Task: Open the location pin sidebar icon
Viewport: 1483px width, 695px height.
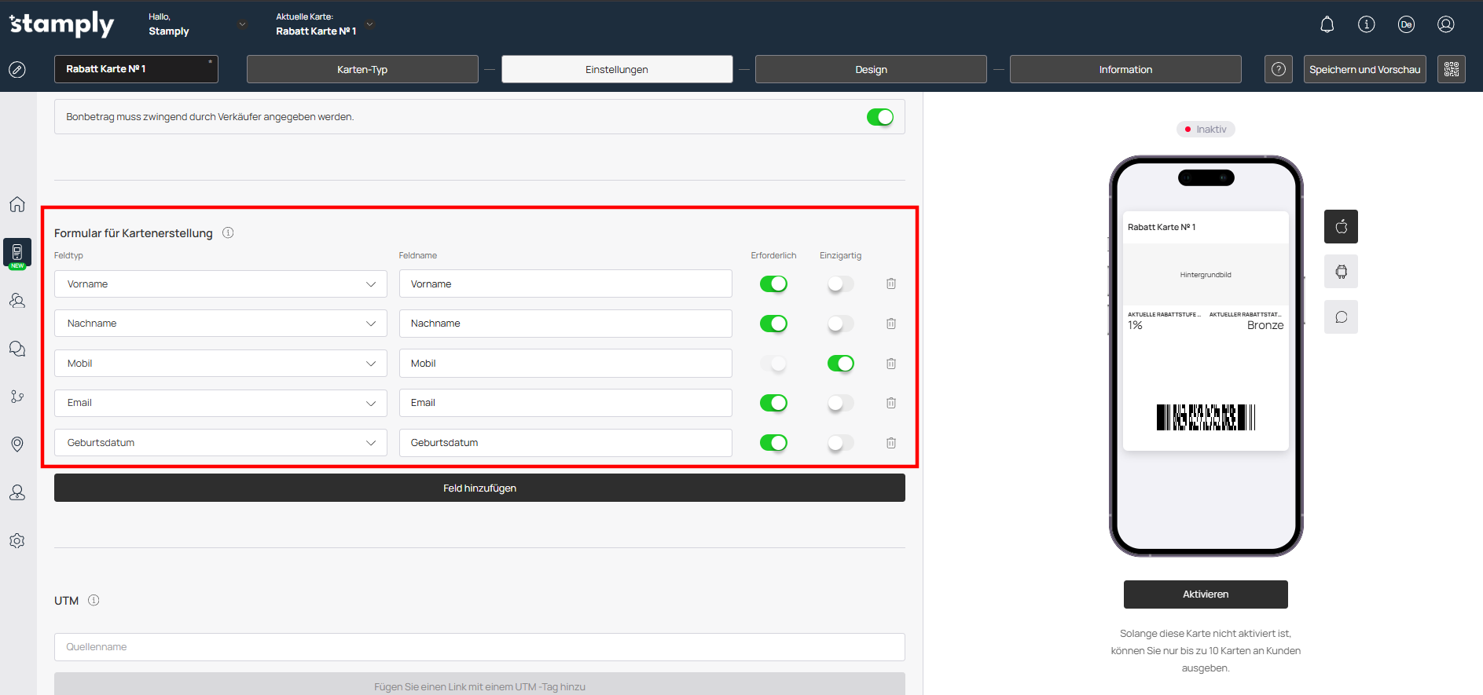Action: [x=17, y=444]
